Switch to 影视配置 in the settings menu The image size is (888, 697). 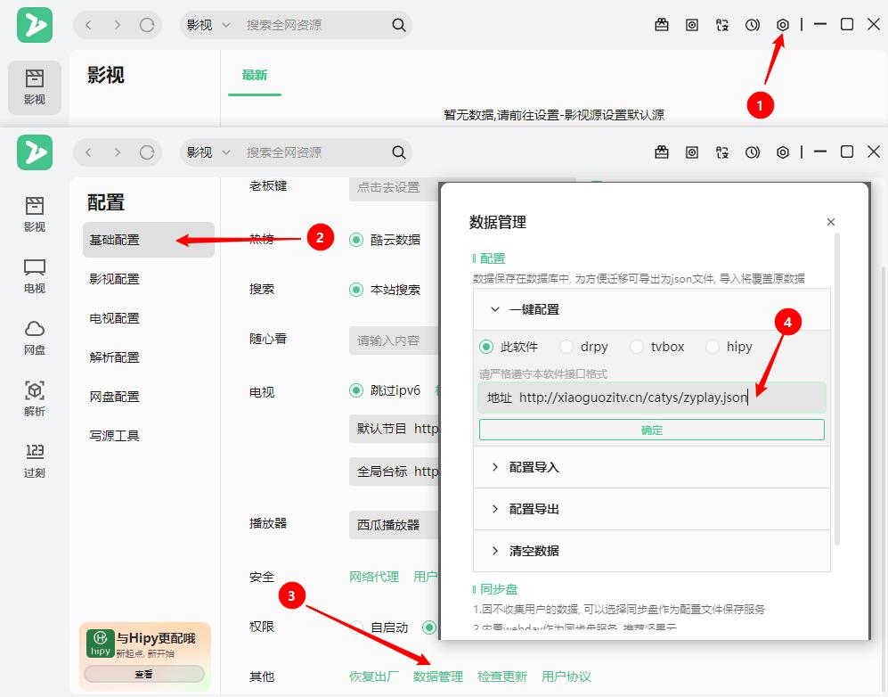pyautogui.click(x=115, y=279)
